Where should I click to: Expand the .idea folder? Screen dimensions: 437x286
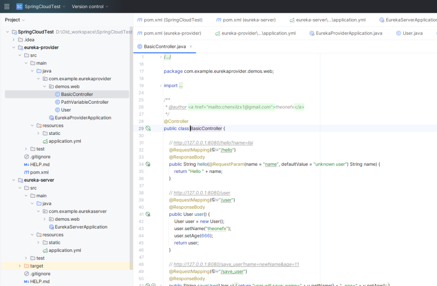(14, 40)
